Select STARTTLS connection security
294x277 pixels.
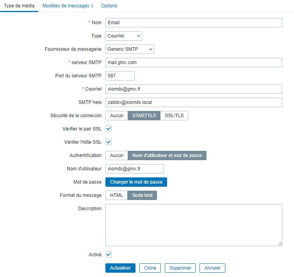(144, 116)
